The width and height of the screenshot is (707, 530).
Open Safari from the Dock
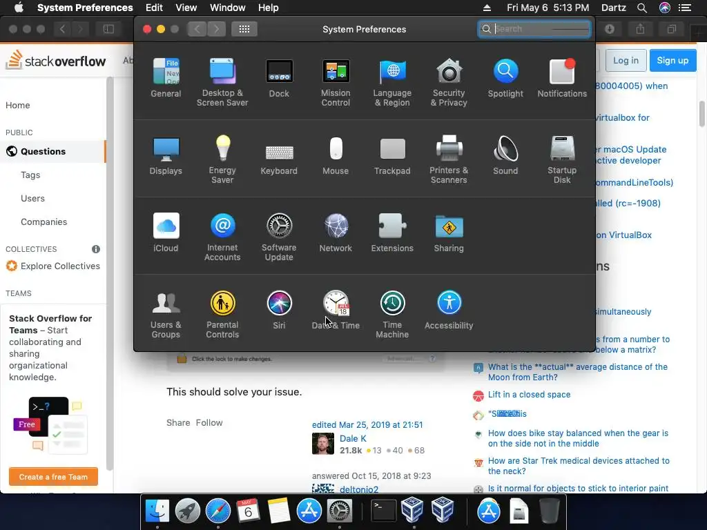tap(217, 511)
